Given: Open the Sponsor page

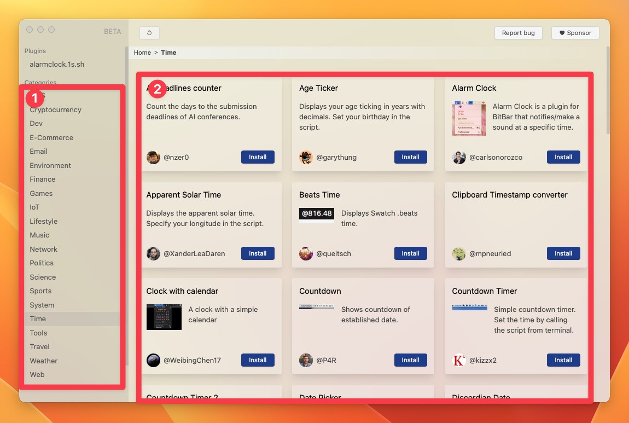Looking at the screenshot, I should [x=575, y=33].
